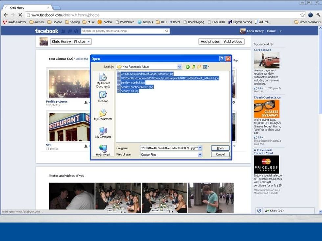
Task: Expand the File name dropdown arrow
Action: click(200, 148)
